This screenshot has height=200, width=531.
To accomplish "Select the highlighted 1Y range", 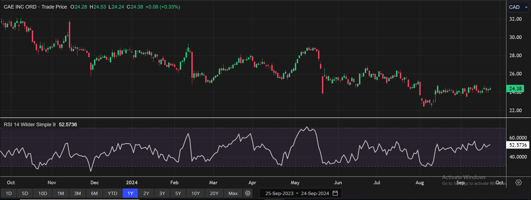I will pyautogui.click(x=130, y=193).
